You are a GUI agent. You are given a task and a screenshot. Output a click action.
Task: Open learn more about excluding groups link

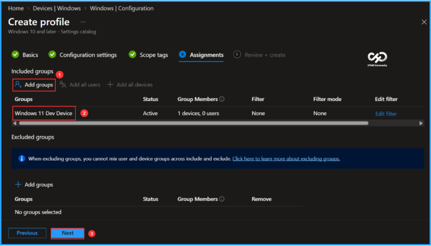pyautogui.click(x=286, y=159)
